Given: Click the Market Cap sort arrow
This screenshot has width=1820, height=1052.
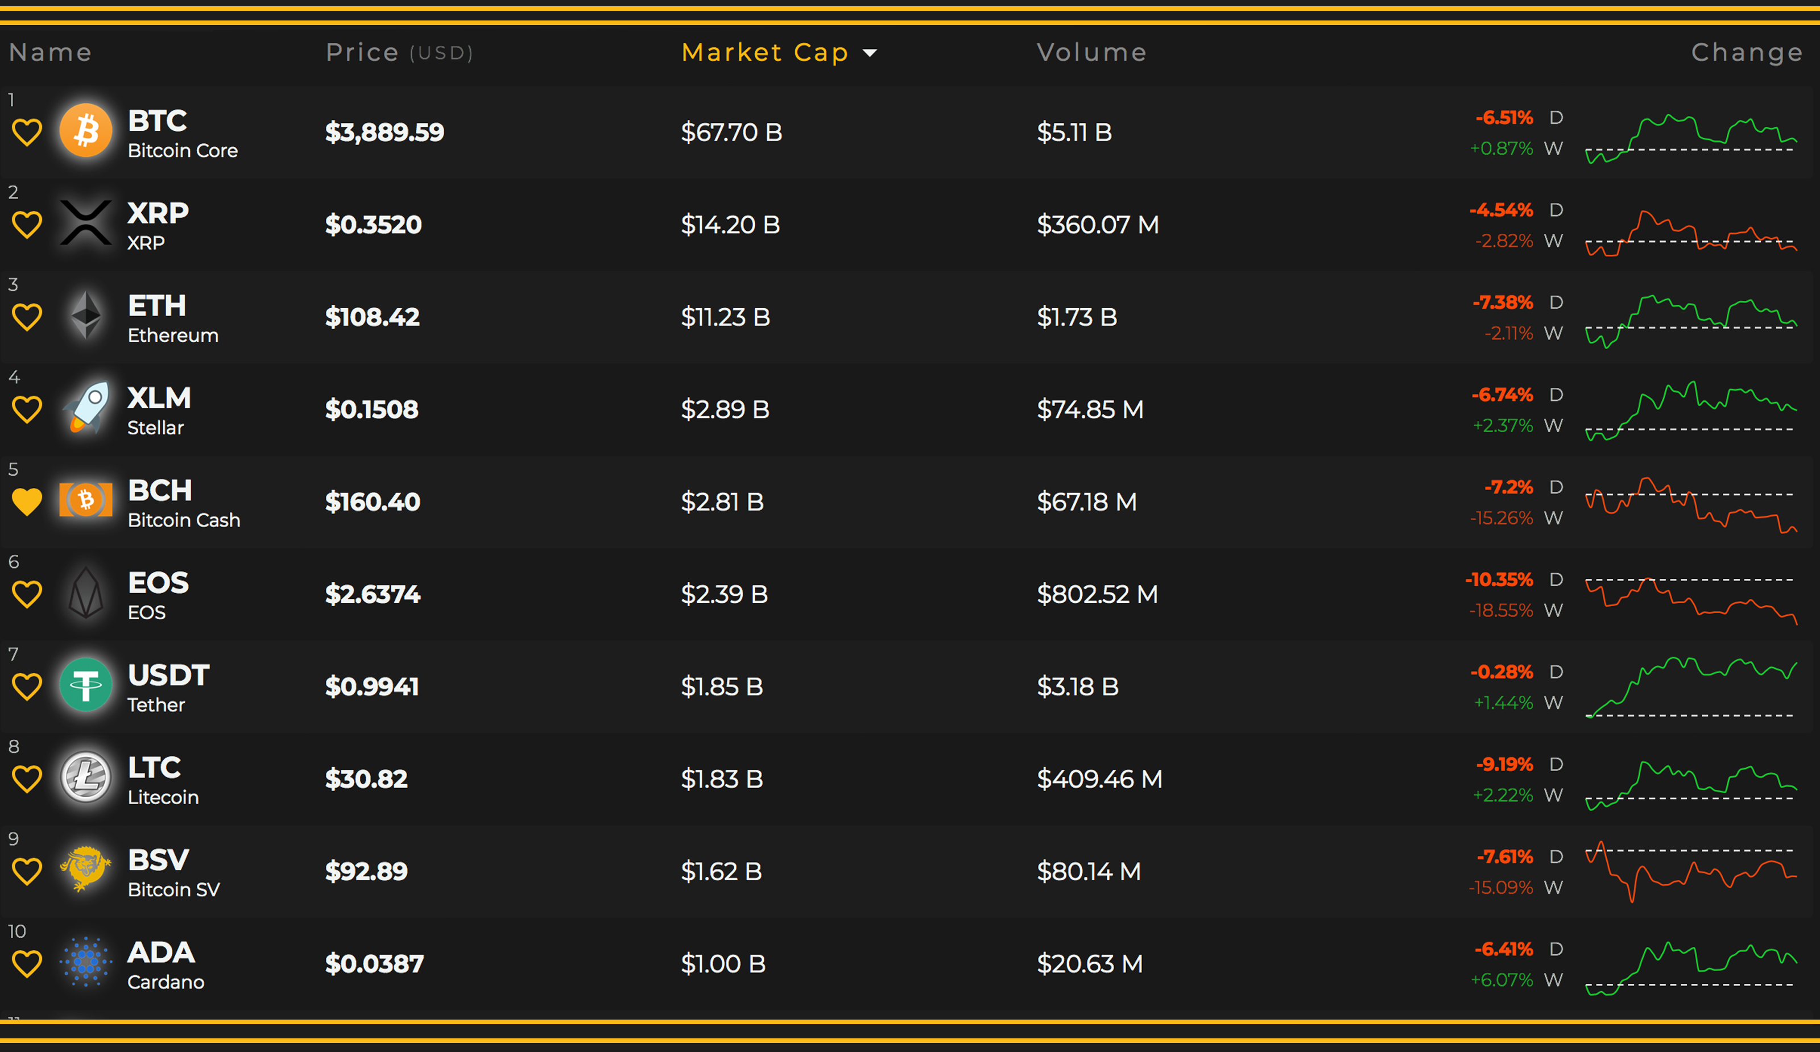Looking at the screenshot, I should click(x=870, y=53).
